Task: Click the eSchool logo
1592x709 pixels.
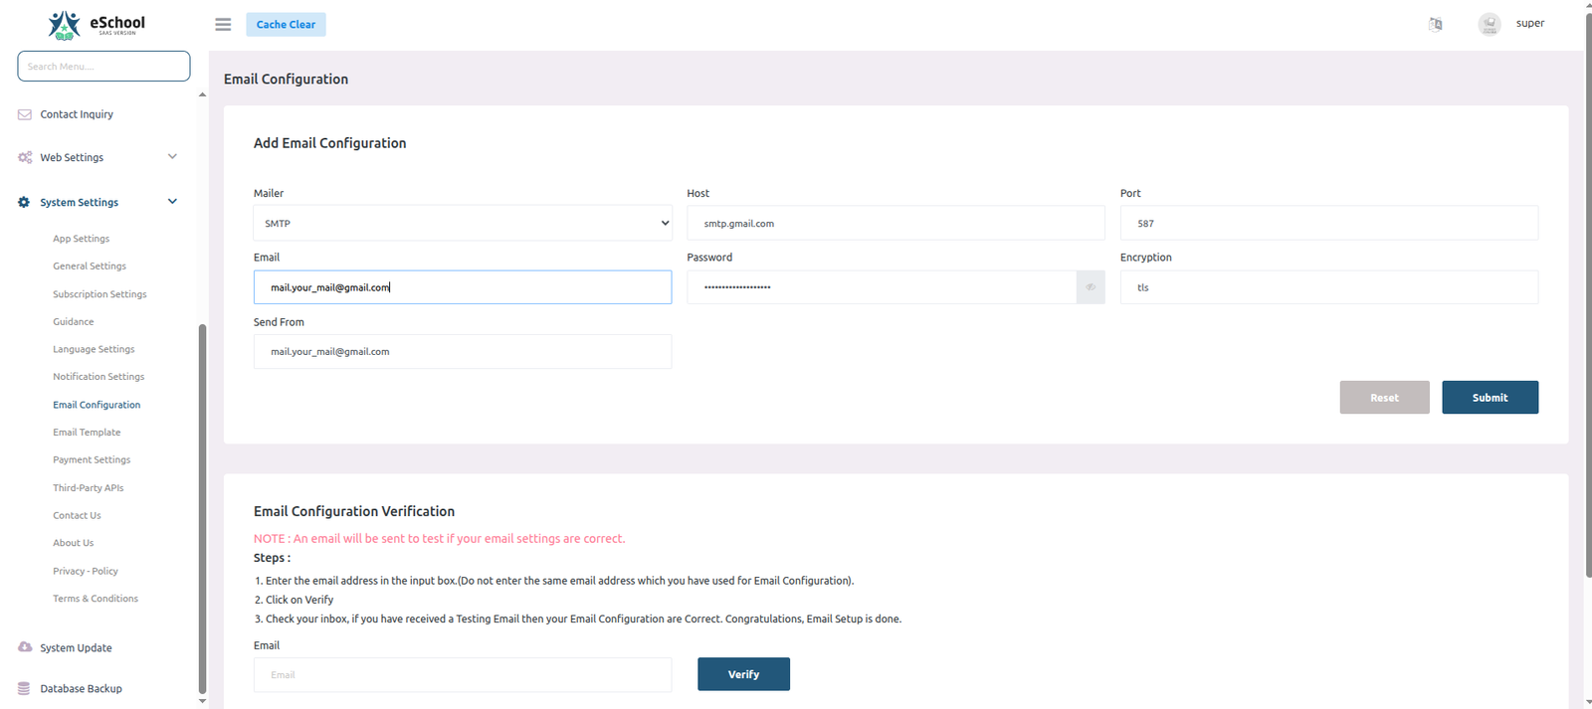Action: click(x=97, y=25)
